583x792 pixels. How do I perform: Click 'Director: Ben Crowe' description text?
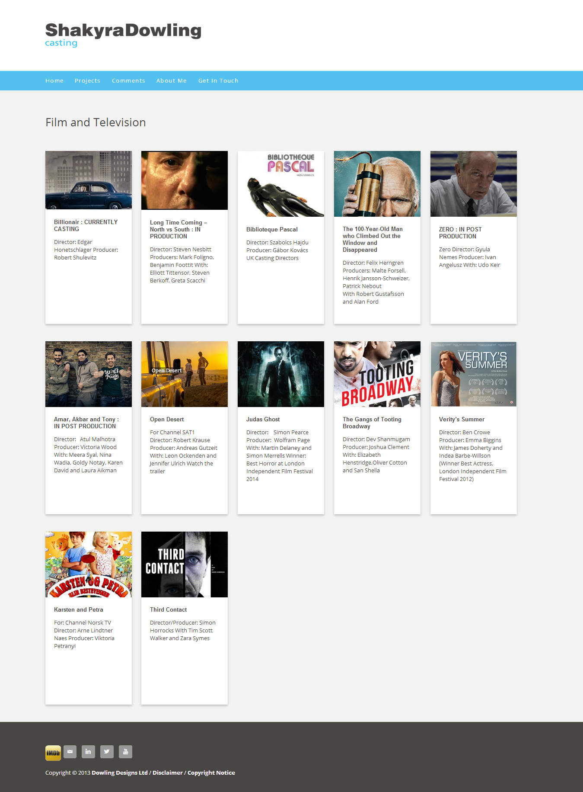473,455
